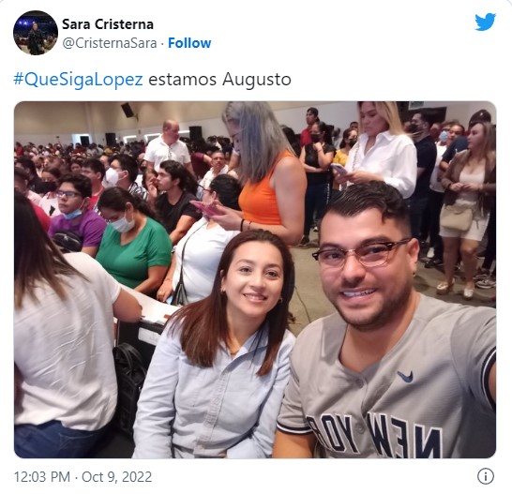
Task: Click the pink phone held in the photo
Action: (x=205, y=208)
